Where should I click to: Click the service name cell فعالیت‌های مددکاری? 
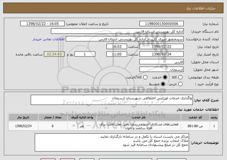[139, 126]
